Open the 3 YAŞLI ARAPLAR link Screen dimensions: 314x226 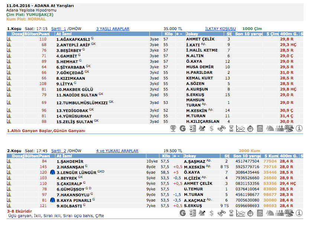(x=113, y=29)
